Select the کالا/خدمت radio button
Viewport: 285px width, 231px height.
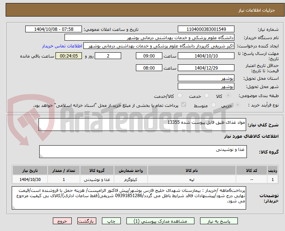pyautogui.click(x=180, y=96)
